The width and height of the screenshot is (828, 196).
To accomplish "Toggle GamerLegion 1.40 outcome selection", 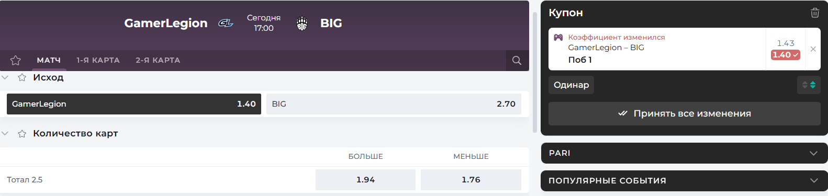I will tap(134, 104).
